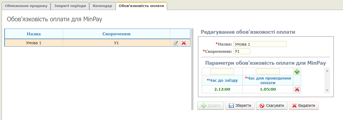Select the Обов'язковість оплати tab
Screen dimensions: 343x120
tap(141, 6)
